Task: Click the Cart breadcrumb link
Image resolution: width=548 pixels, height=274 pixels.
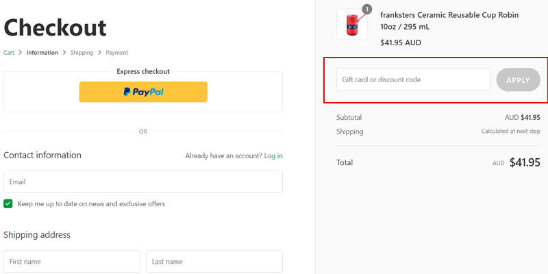Action: [x=9, y=53]
